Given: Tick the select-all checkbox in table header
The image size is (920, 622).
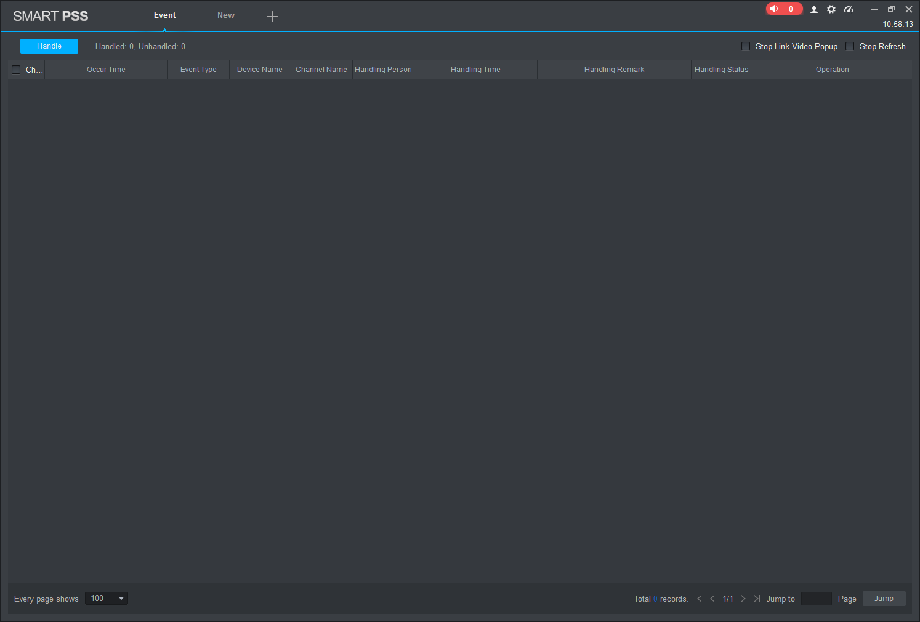Looking at the screenshot, I should (x=16, y=70).
